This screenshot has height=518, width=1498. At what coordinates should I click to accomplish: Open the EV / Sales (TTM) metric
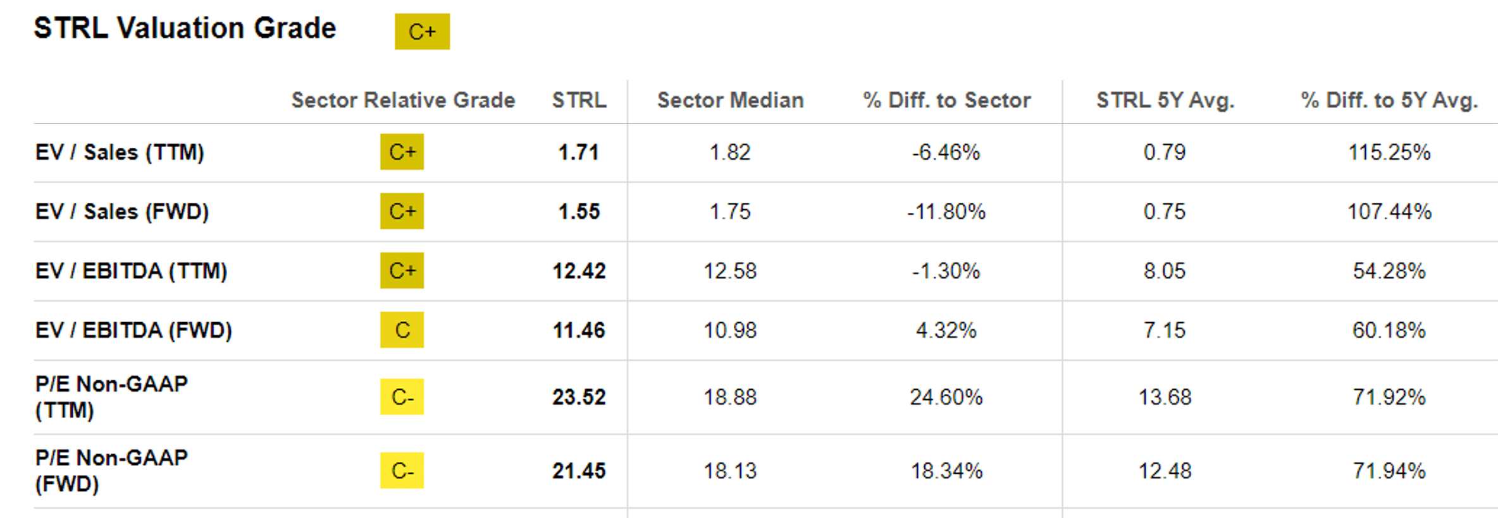[x=120, y=152]
